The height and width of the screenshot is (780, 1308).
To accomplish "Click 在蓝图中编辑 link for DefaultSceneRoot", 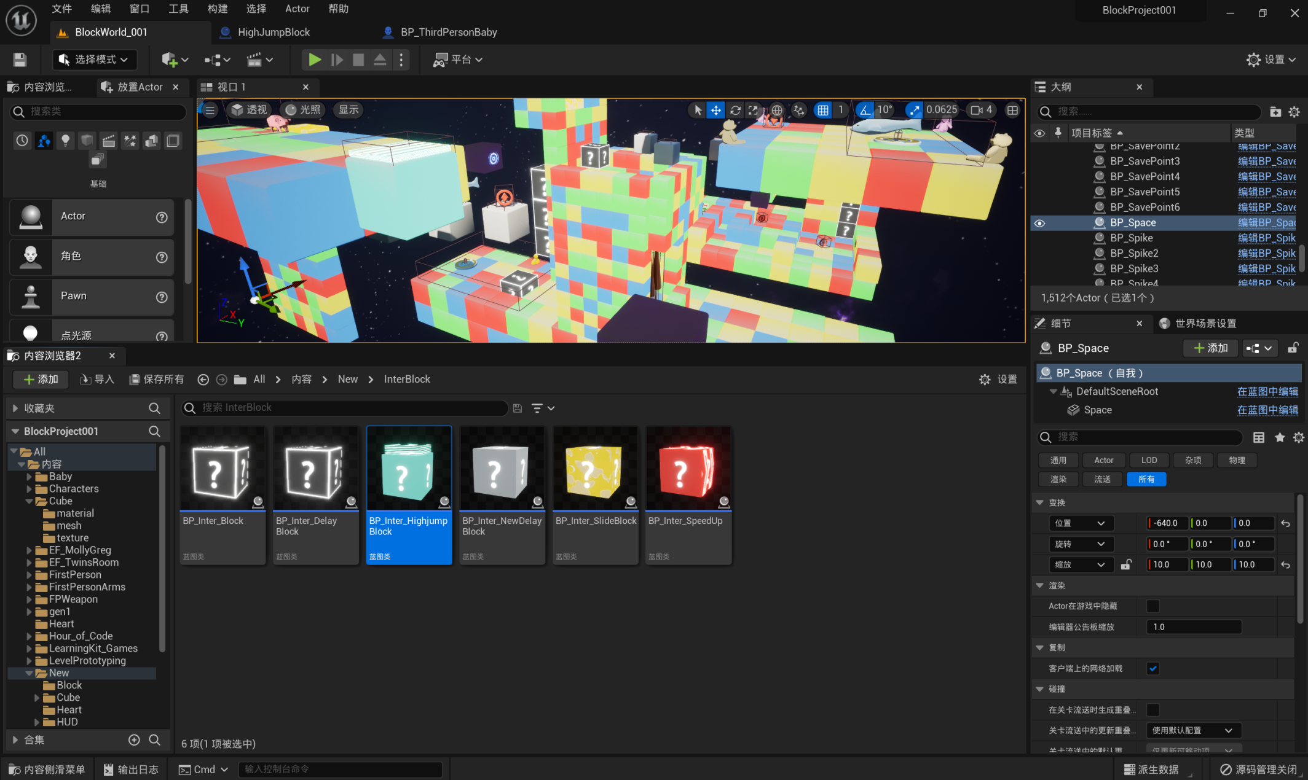I will click(1267, 391).
